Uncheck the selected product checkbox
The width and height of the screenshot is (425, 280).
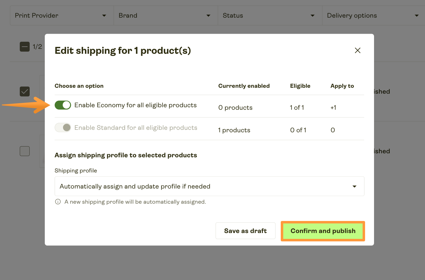24,91
